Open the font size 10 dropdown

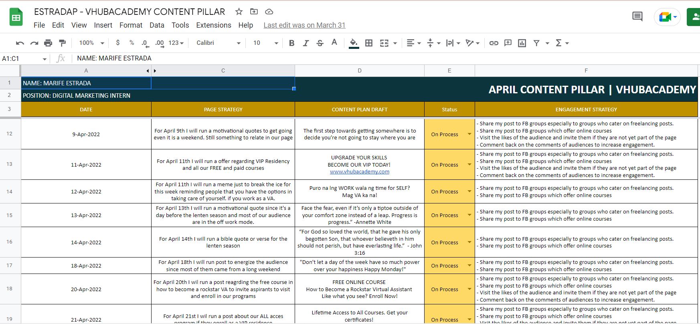point(265,43)
